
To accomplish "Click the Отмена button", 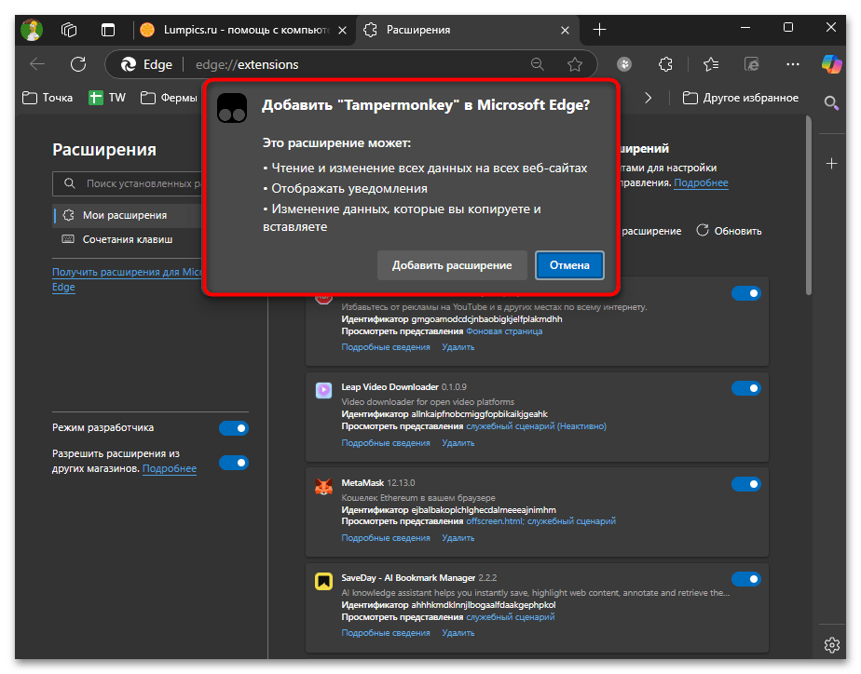I will pyautogui.click(x=569, y=265).
